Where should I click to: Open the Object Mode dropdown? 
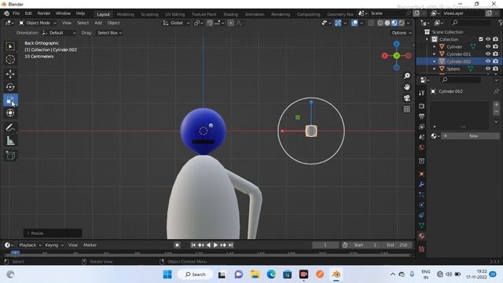coord(38,23)
